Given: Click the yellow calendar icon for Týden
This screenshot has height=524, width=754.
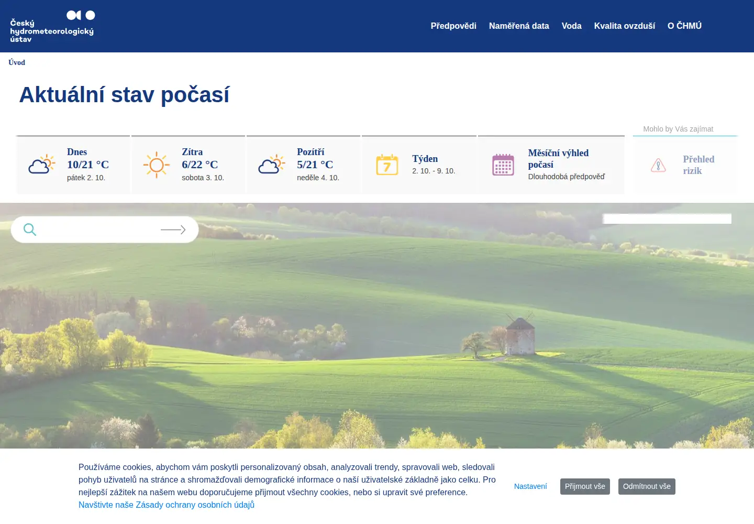Looking at the screenshot, I should [x=387, y=165].
